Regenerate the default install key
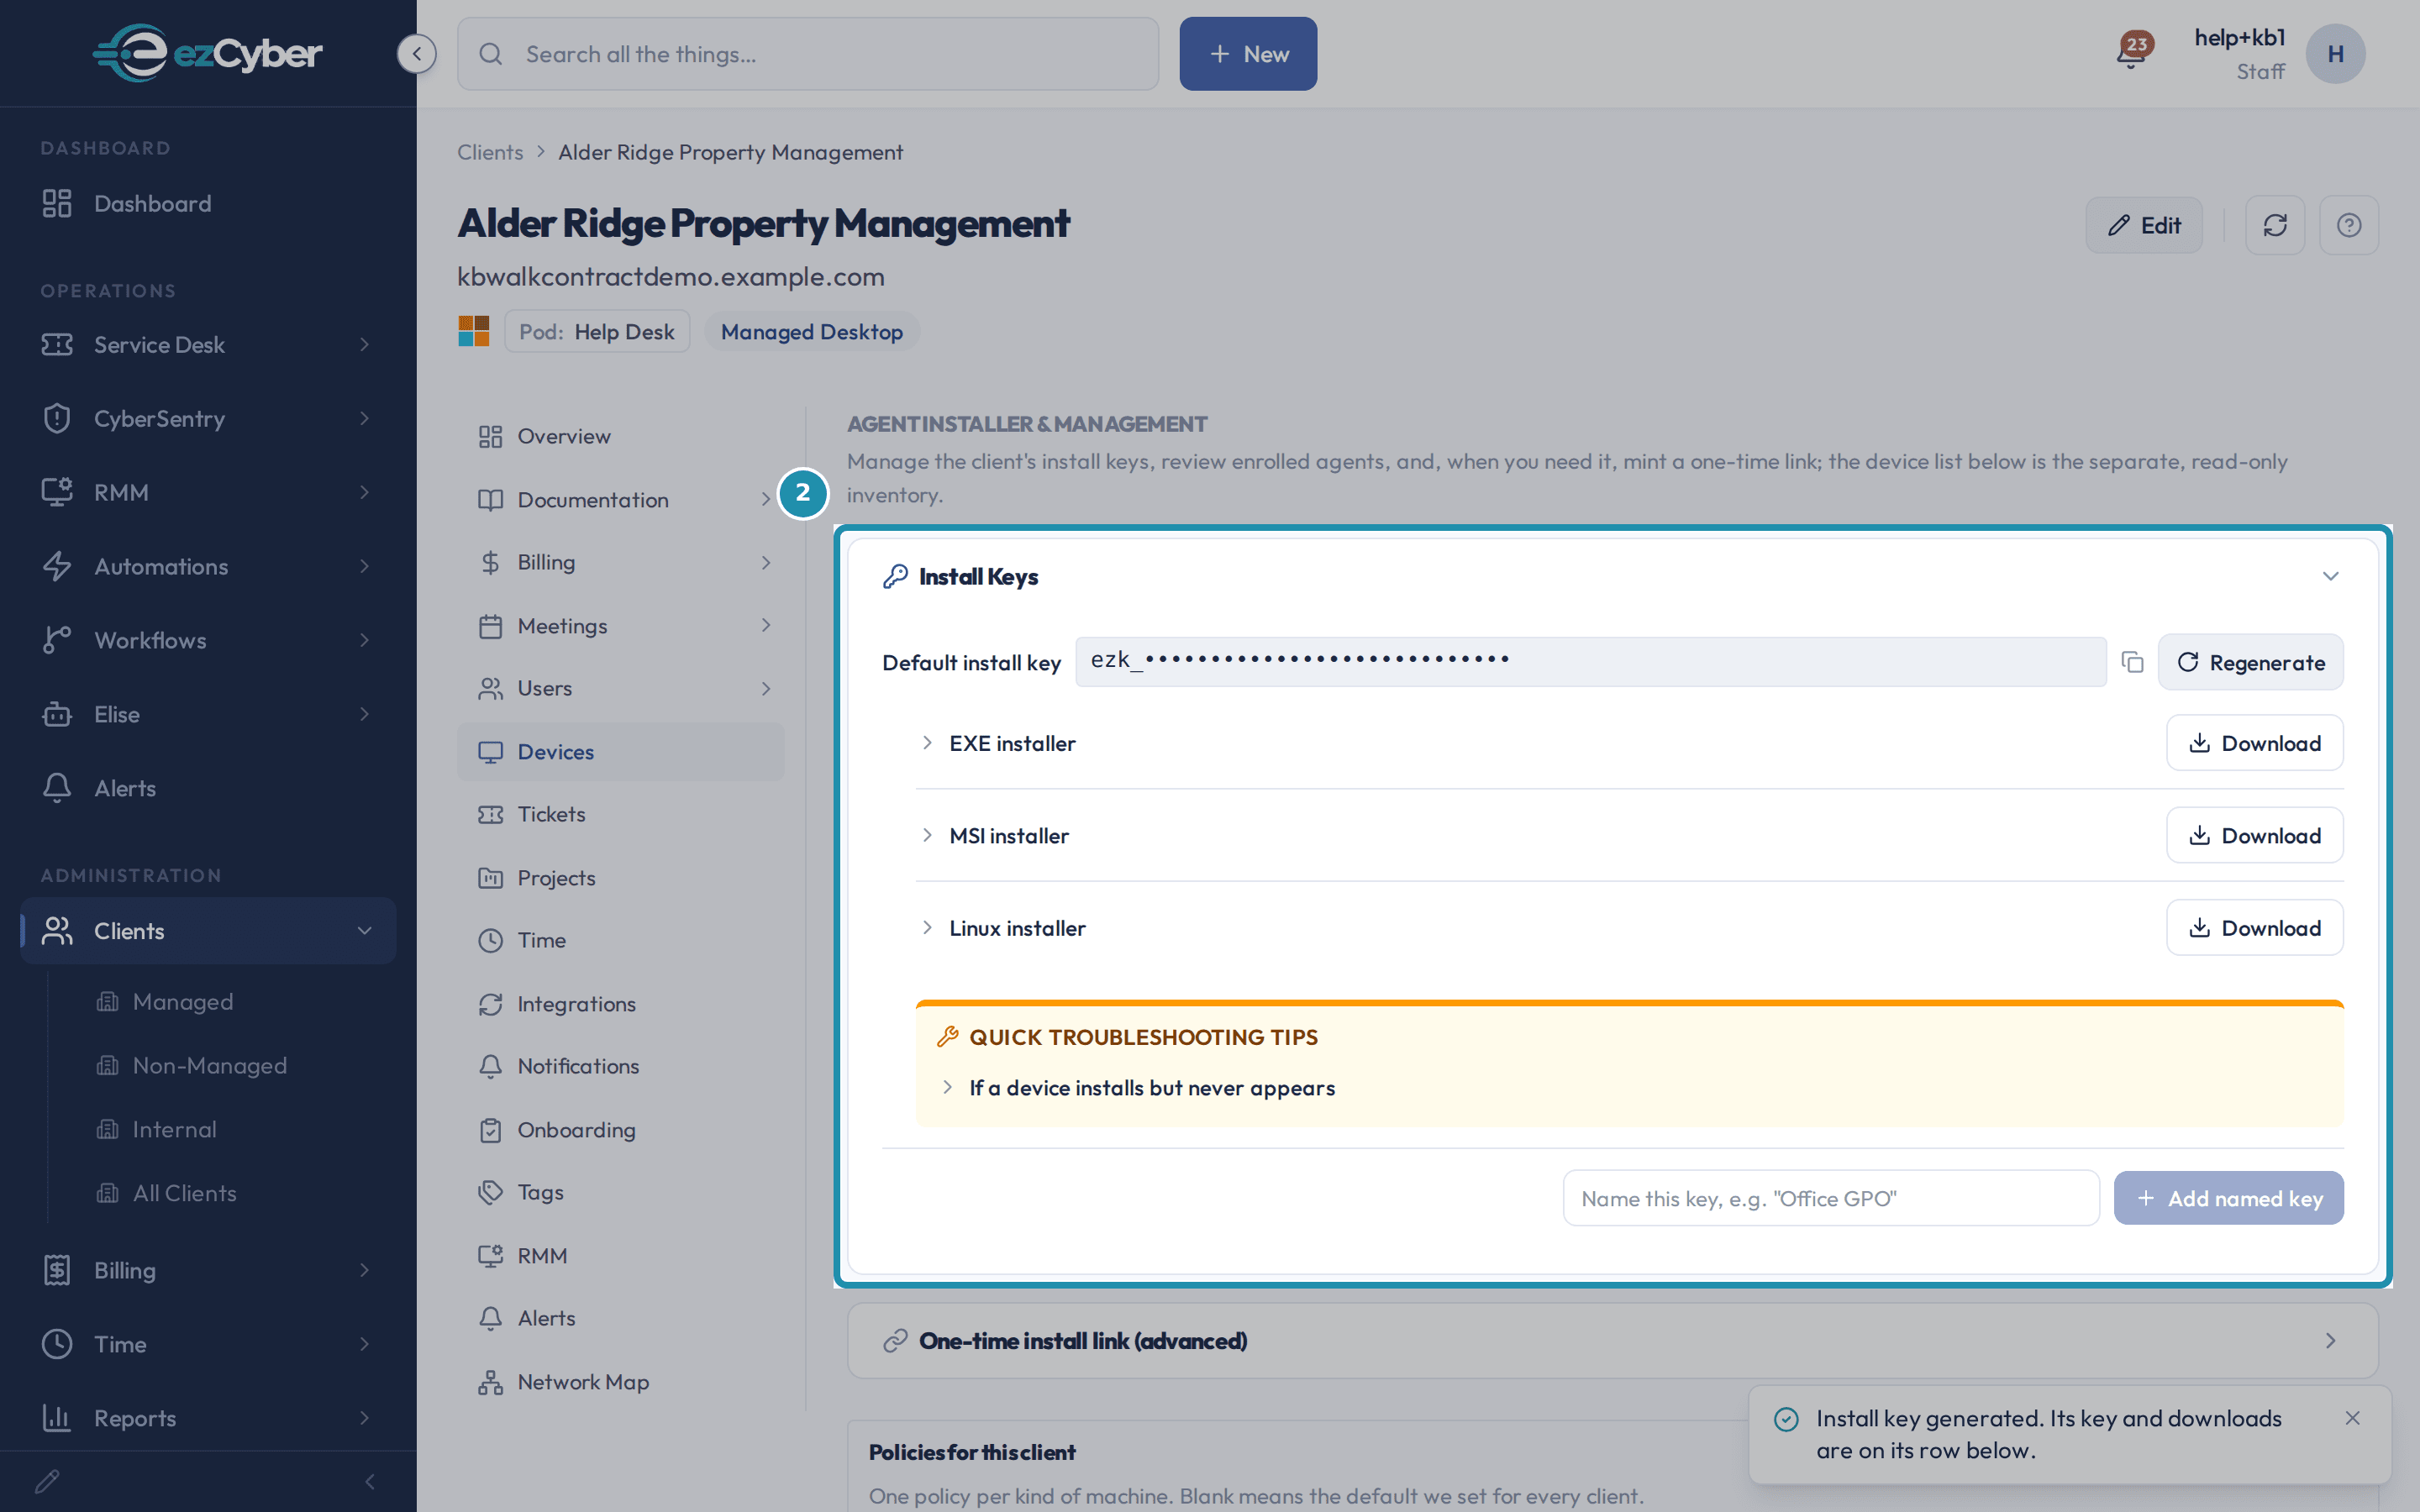 [x=2250, y=662]
